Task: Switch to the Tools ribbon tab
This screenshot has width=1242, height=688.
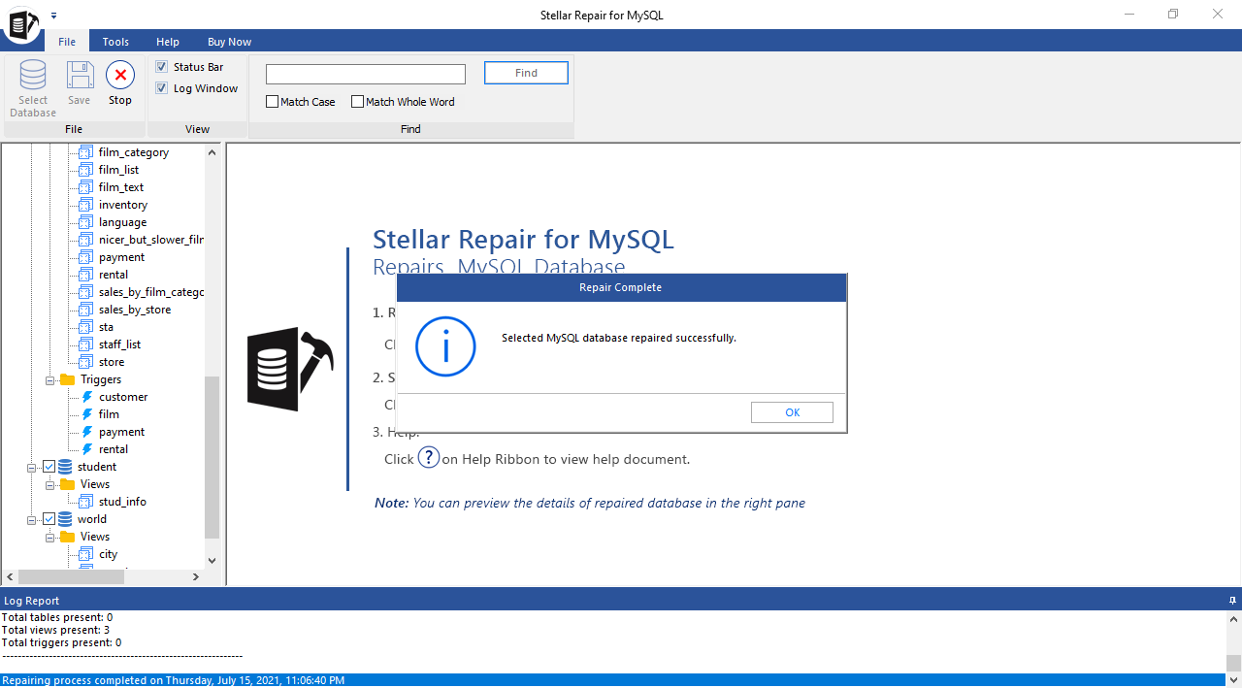Action: point(115,42)
